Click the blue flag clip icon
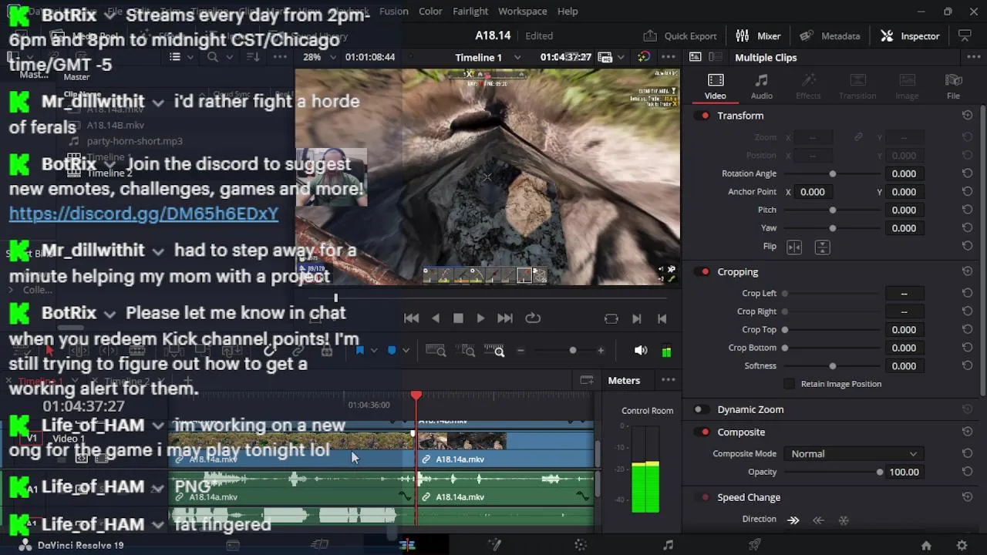This screenshot has width=987, height=555. [x=359, y=351]
